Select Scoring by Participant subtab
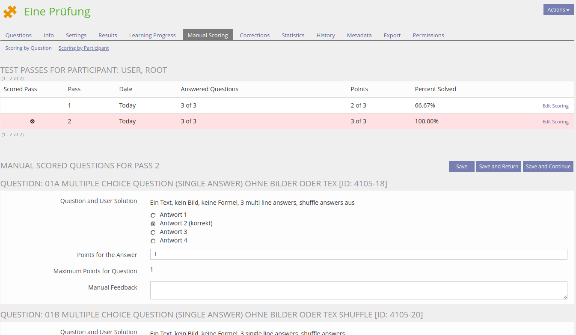 pos(83,48)
